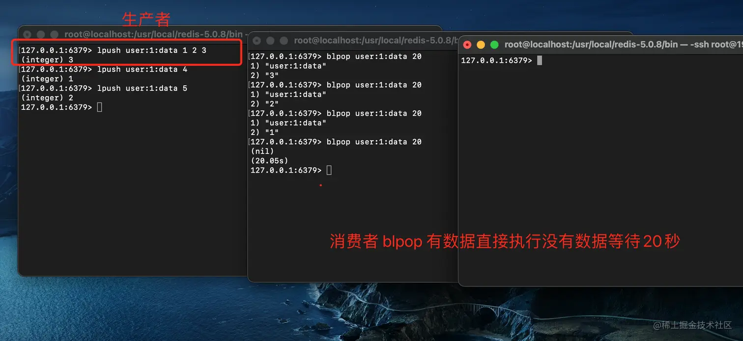Image resolution: width=743 pixels, height=341 pixels.
Task: Minimize the right terminal with yellow button
Action: point(481,45)
